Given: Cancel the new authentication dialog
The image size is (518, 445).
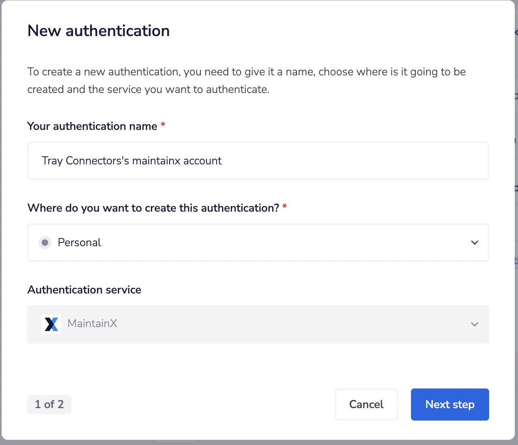Looking at the screenshot, I should tap(366, 404).
